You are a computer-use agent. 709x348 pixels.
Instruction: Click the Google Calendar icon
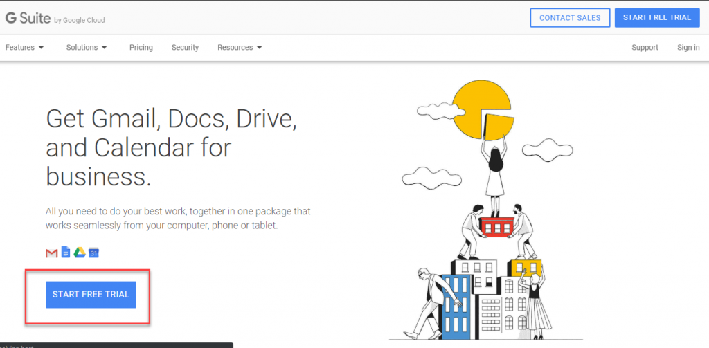(93, 253)
